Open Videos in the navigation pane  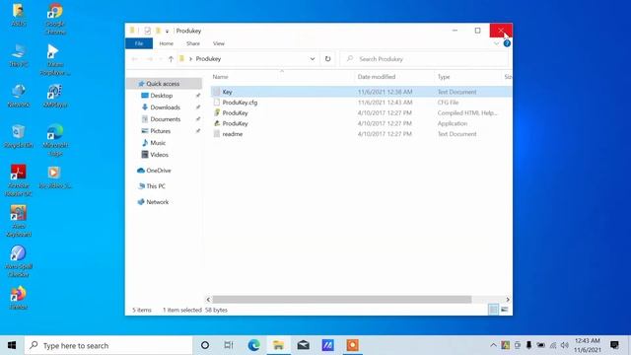159,155
